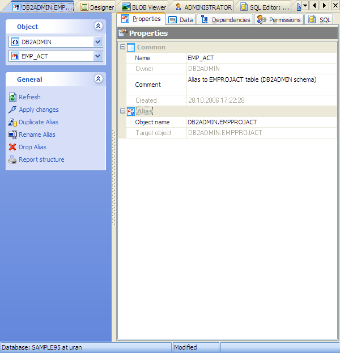Collapse the Common properties group
This screenshot has width=340, height=353.
click(123, 47)
